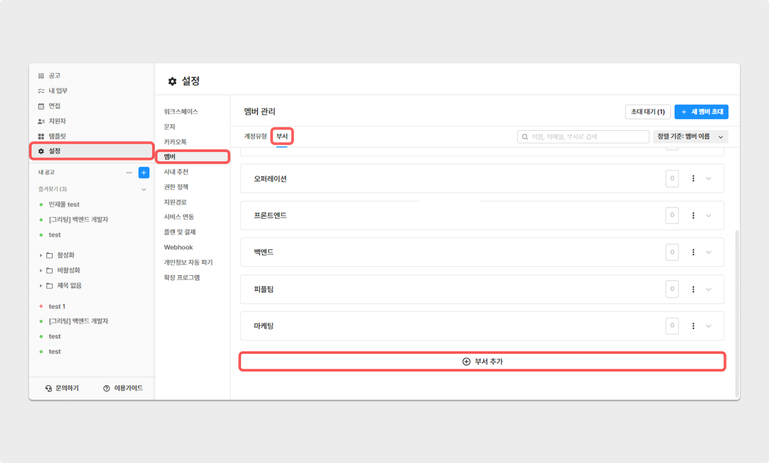Click the 공고 grid icon in sidebar
This screenshot has width=769, height=463.
pos(41,76)
